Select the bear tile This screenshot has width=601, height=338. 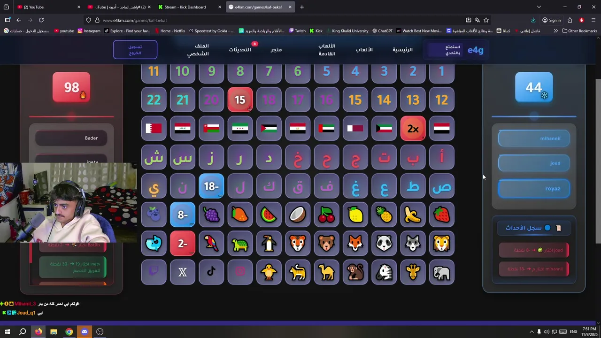(x=326, y=244)
